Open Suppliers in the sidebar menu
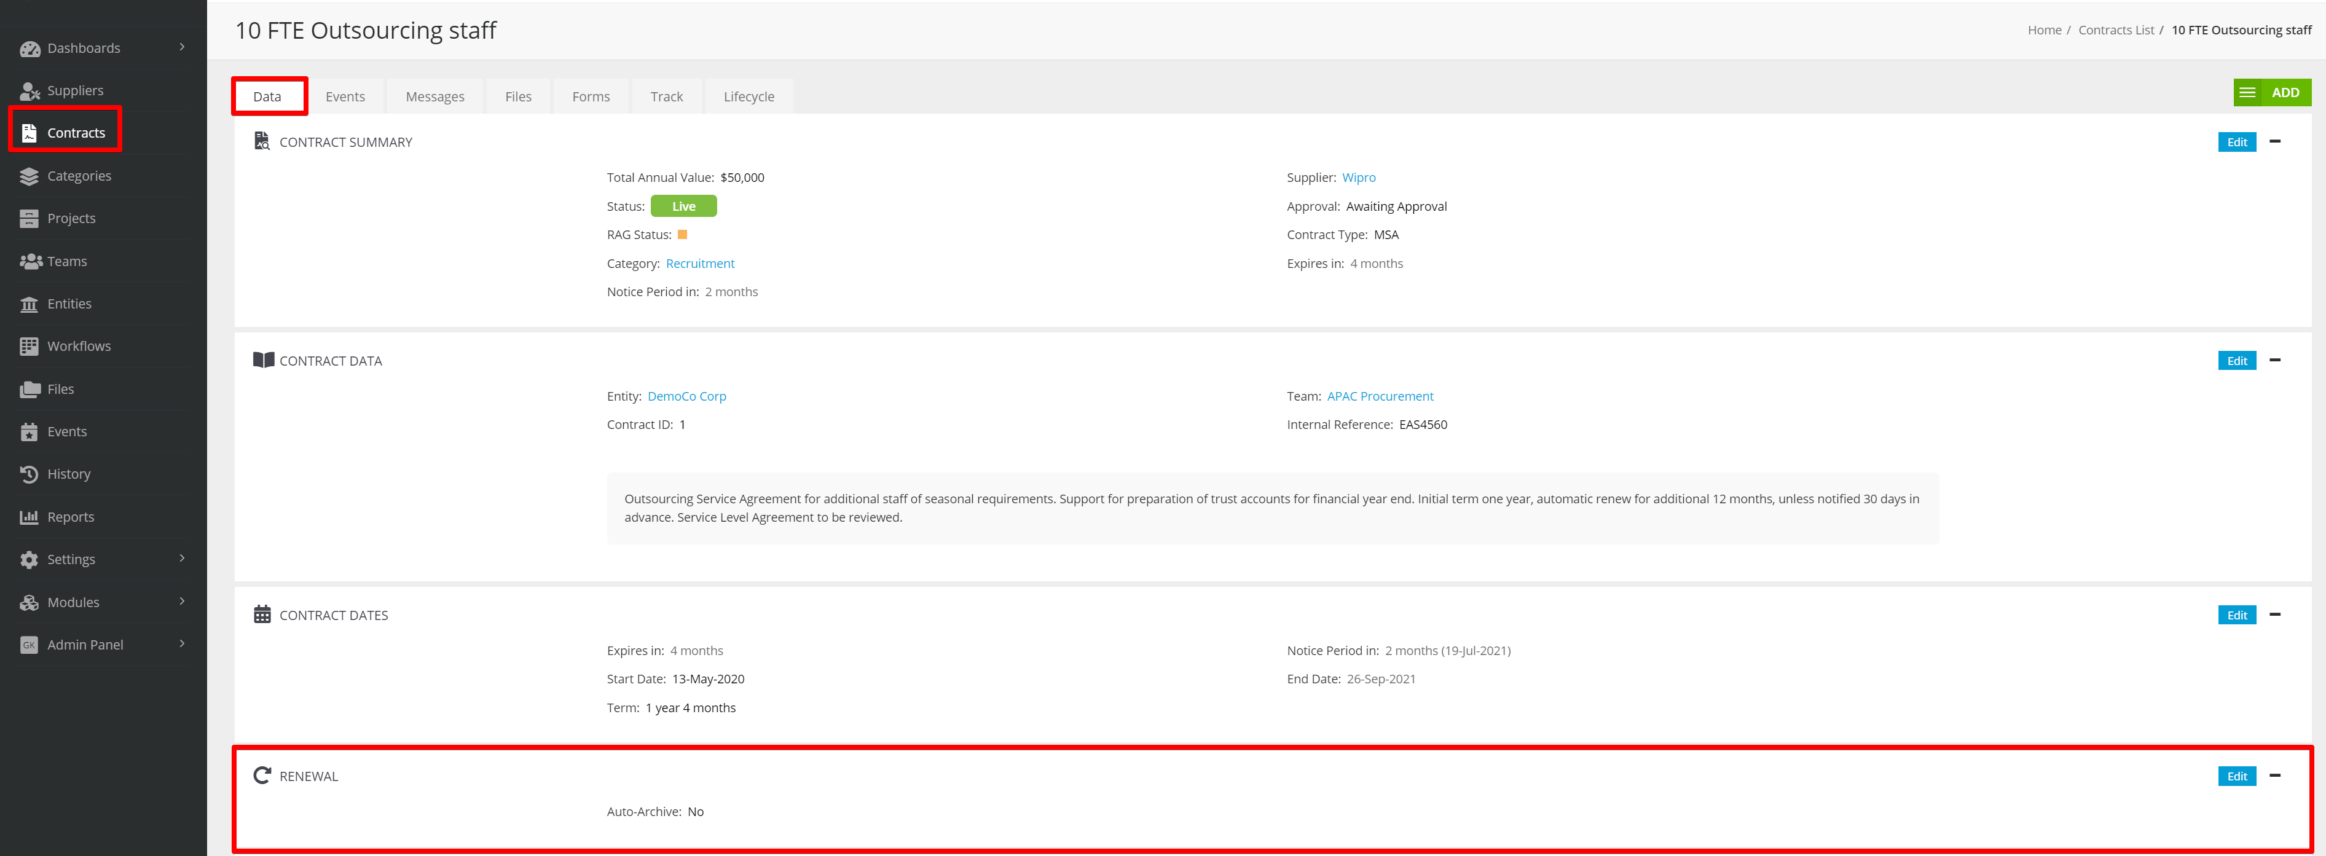 (75, 91)
